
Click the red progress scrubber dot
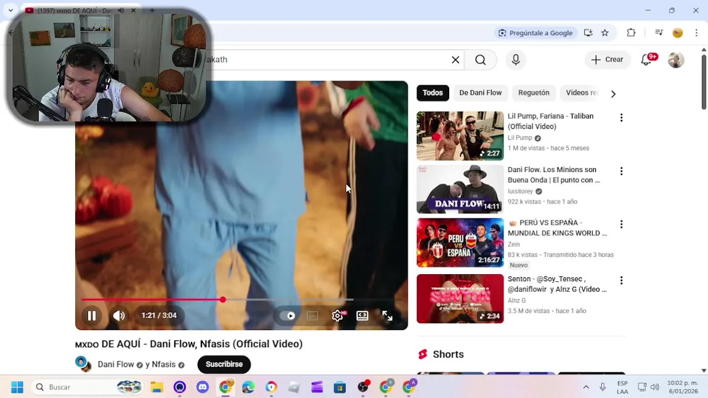[222, 300]
